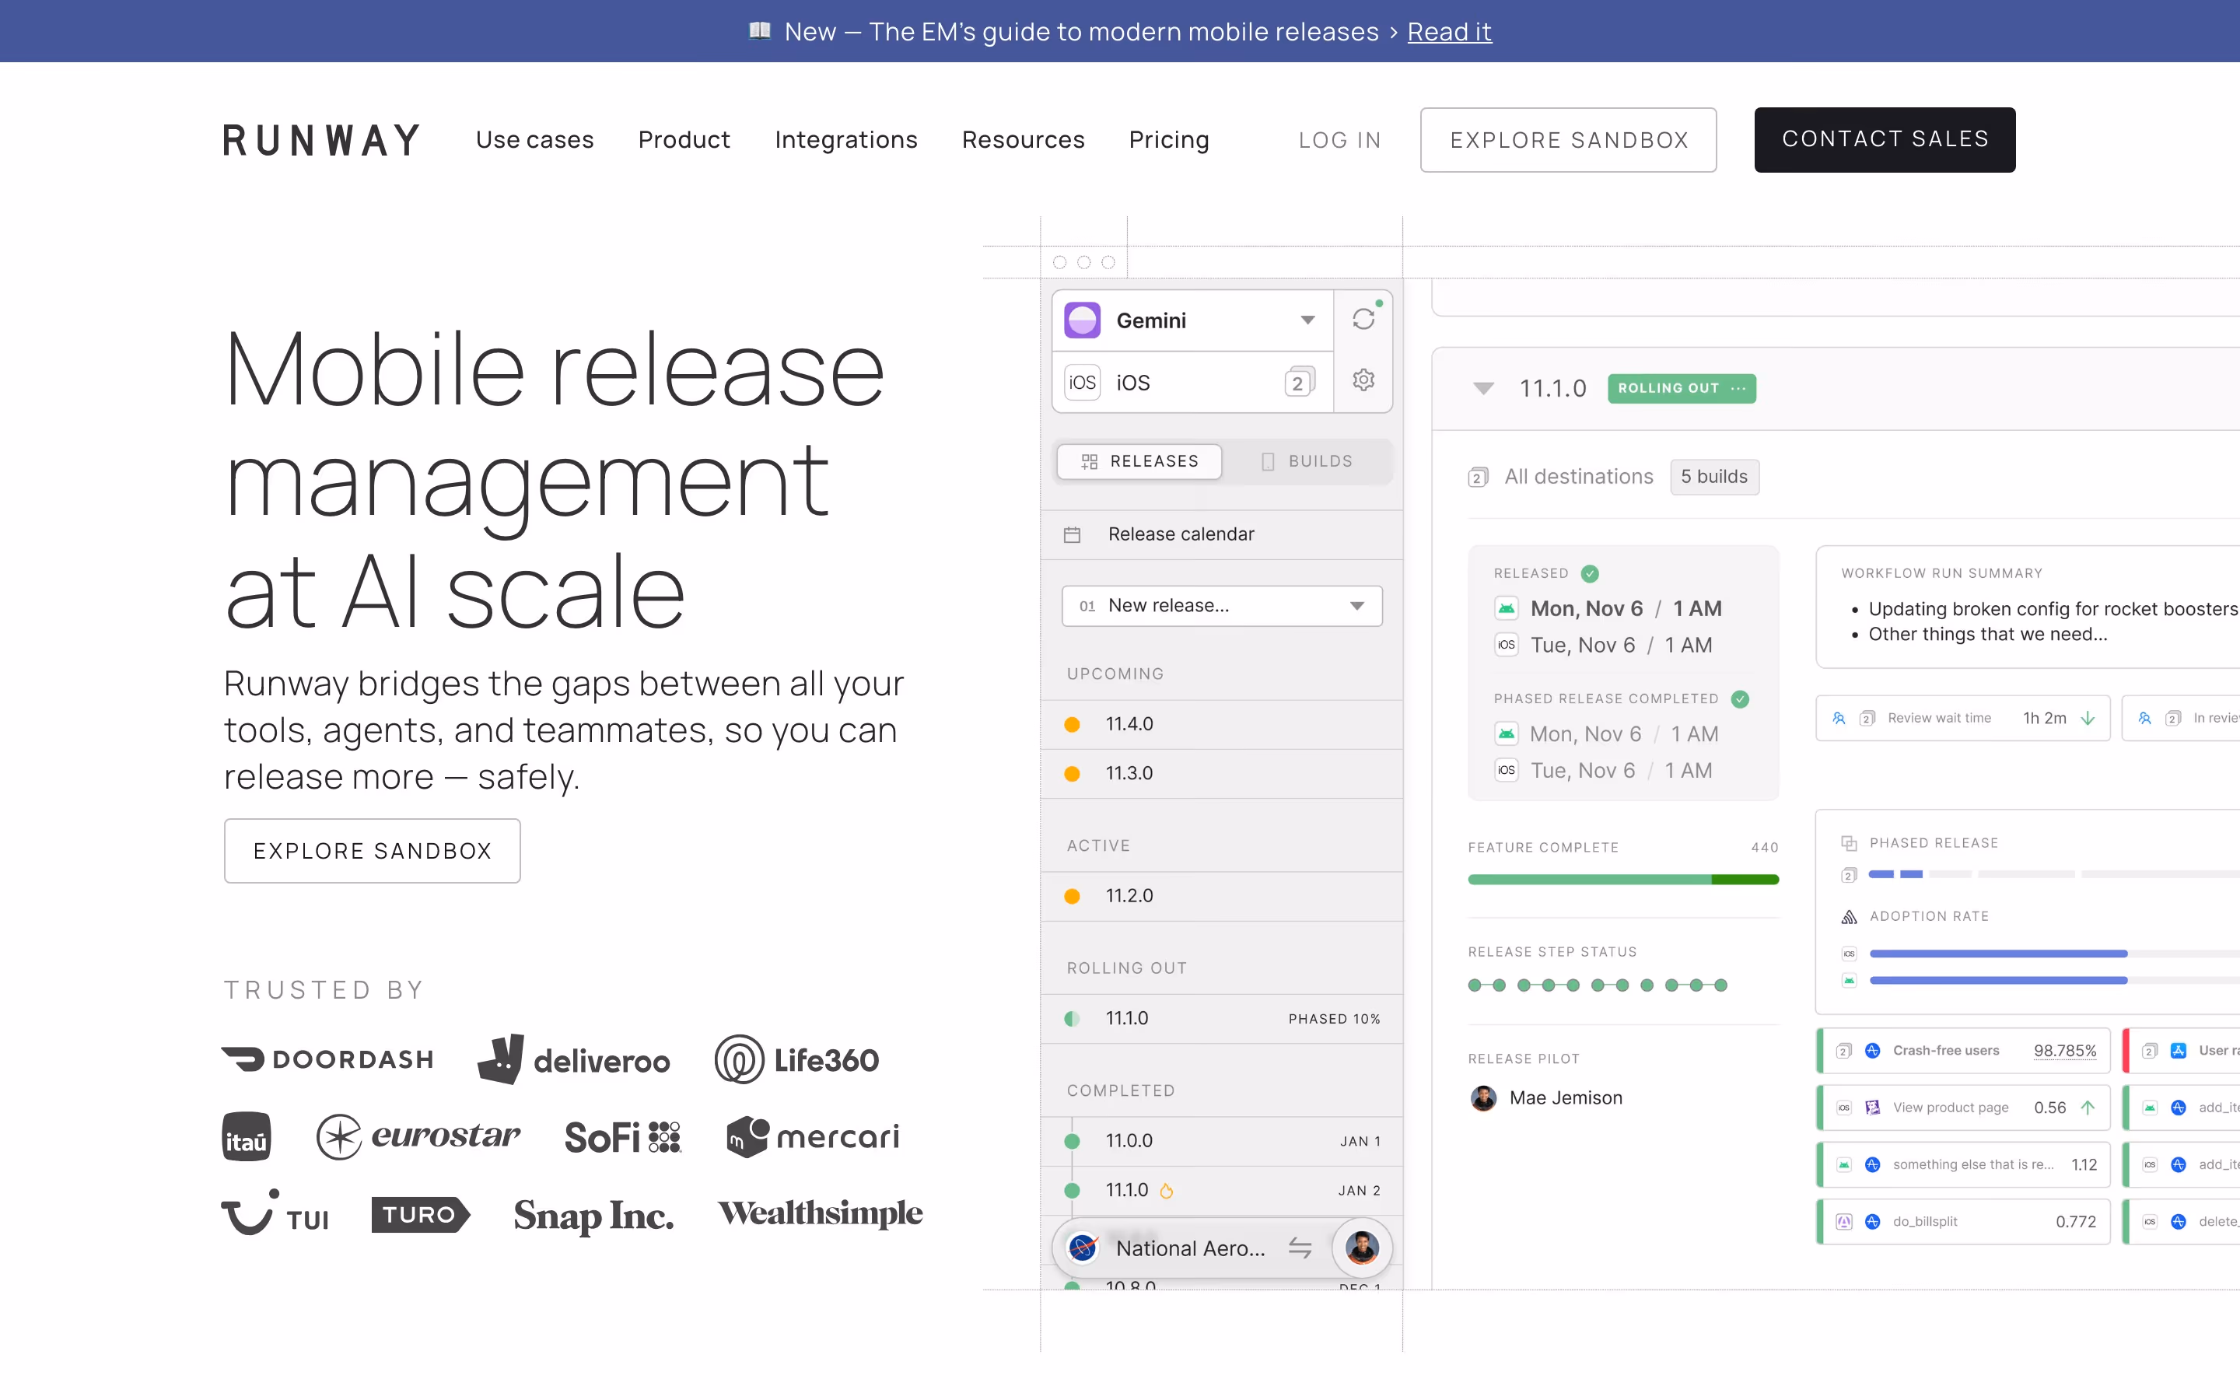
Task: Switch to the Builds tab
Action: click(x=1306, y=461)
